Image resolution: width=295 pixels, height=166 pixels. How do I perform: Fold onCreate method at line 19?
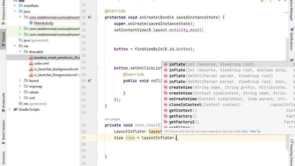pyautogui.click(x=97, y=18)
